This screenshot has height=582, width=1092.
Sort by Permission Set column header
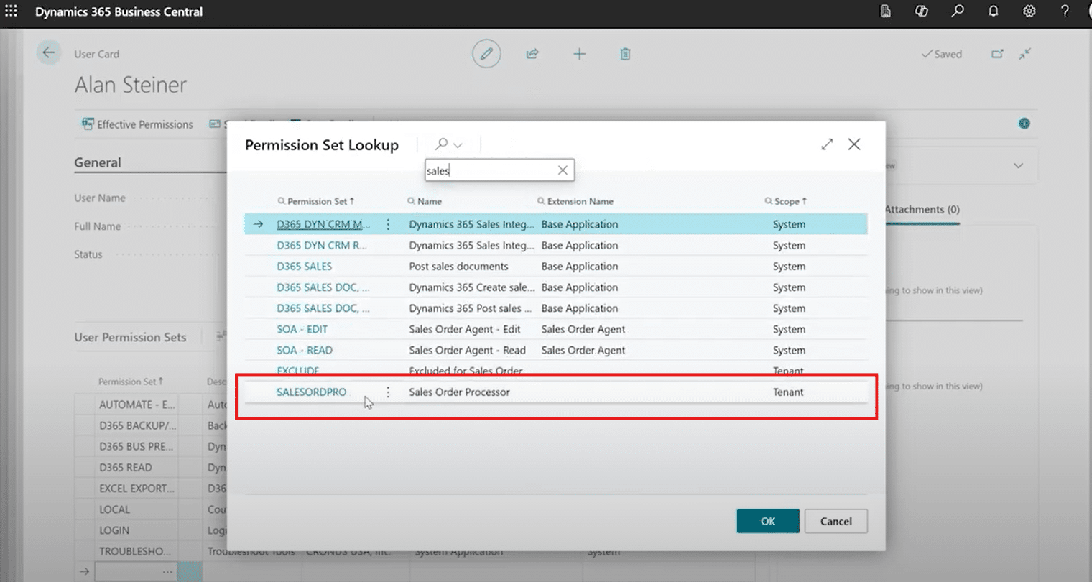[317, 202]
